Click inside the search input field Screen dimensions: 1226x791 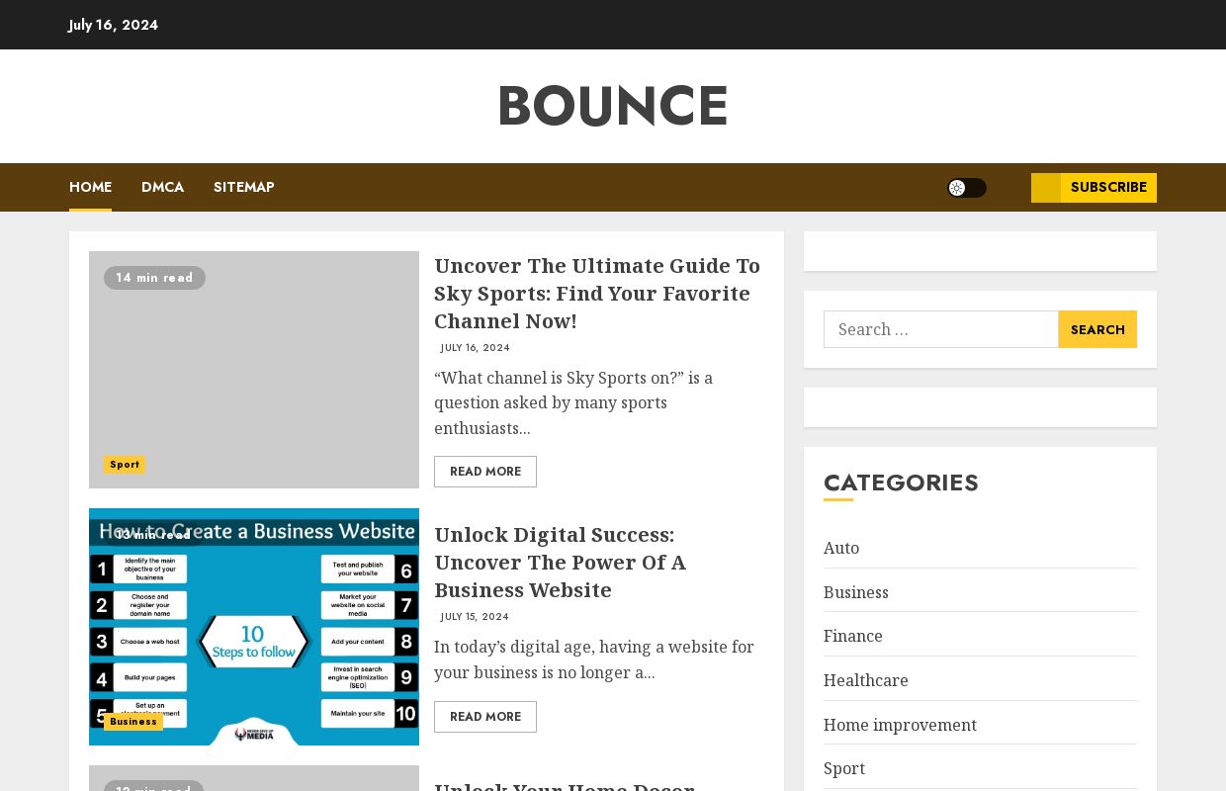tap(939, 329)
